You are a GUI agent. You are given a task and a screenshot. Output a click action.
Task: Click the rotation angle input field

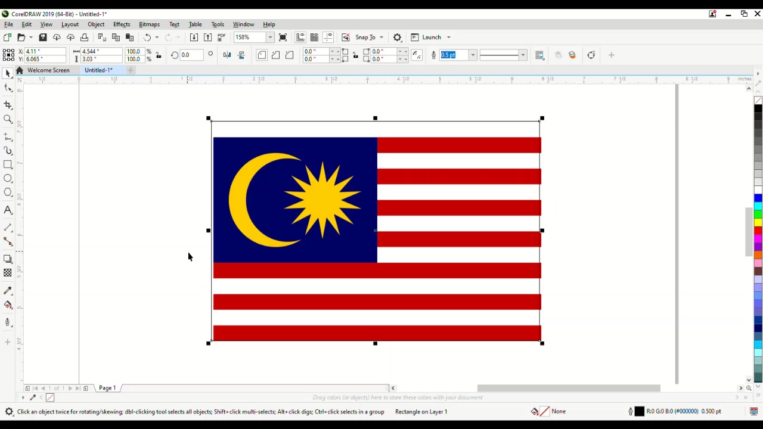[193, 55]
